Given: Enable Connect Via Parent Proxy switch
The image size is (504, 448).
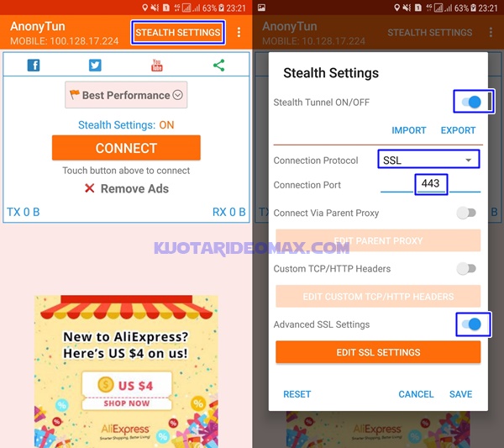Looking at the screenshot, I should point(466,213).
